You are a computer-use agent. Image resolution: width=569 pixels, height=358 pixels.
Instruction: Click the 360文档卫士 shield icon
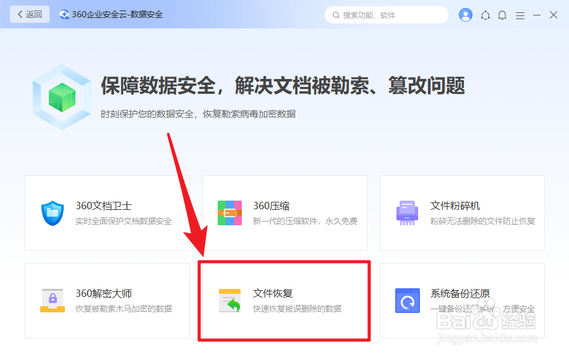[53, 213]
